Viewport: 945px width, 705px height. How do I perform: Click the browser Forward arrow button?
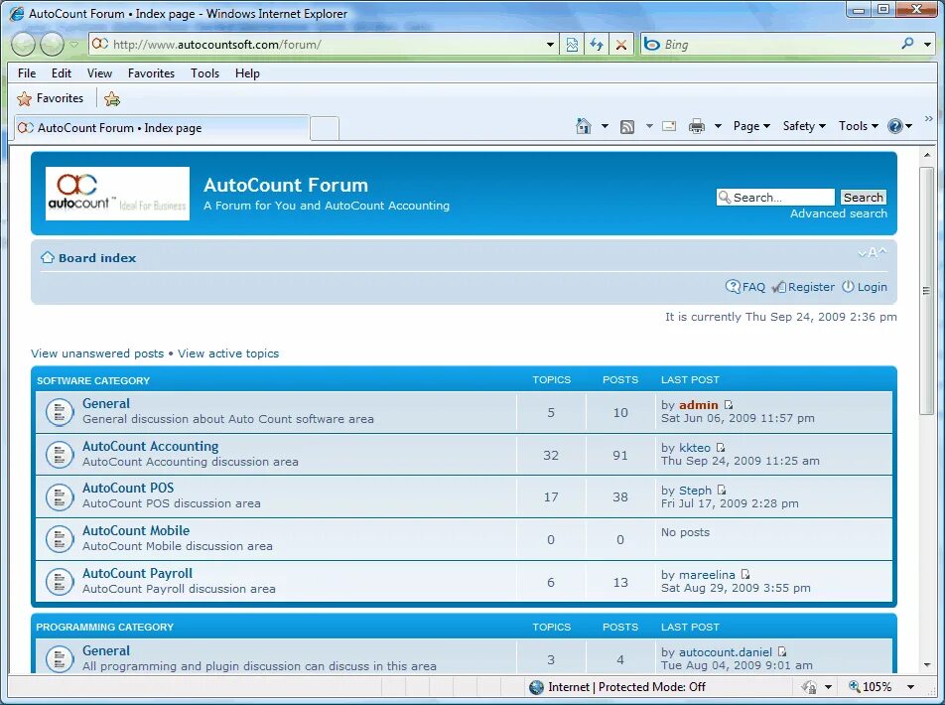click(52, 44)
